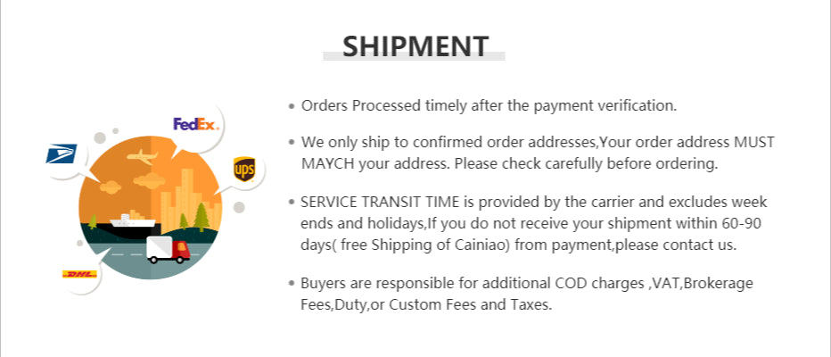Click the SHIPMENT heading
The height and width of the screenshot is (357, 831).
click(415, 46)
